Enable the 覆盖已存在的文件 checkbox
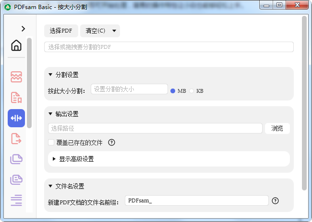312x222 pixels. [51, 143]
